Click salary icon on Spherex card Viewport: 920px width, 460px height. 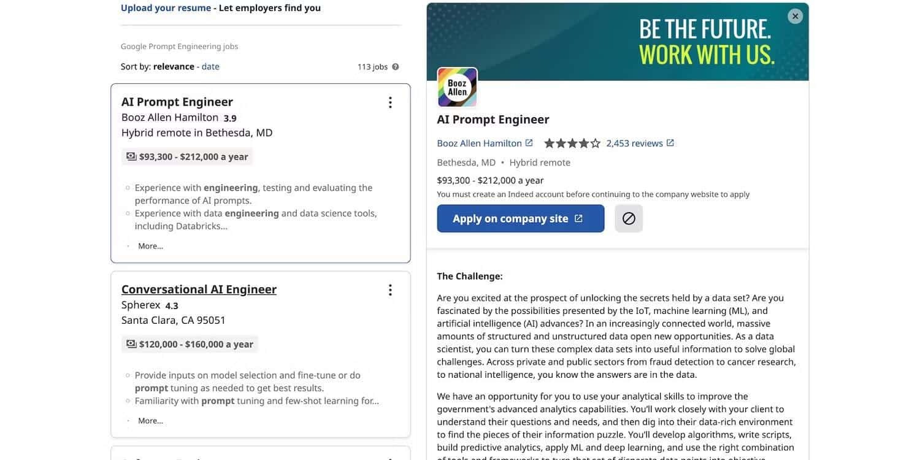pyautogui.click(x=131, y=344)
